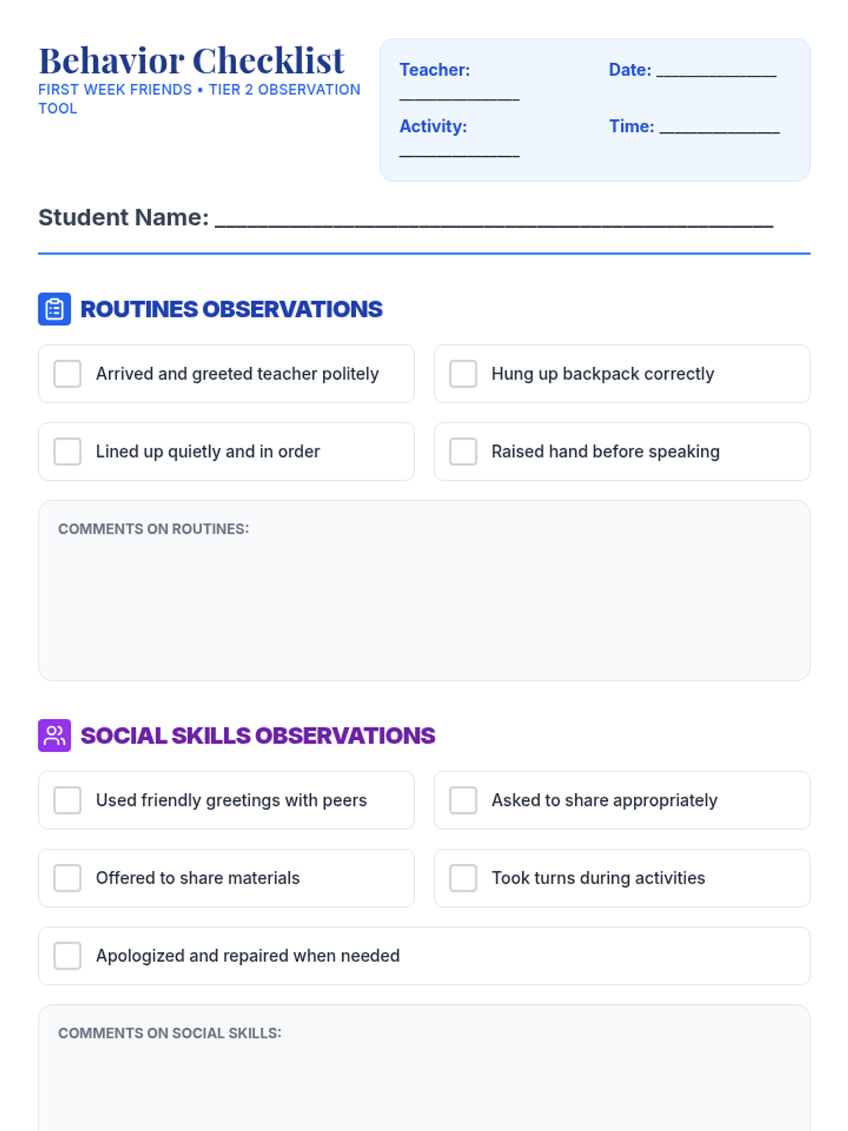Click the Teacher field blank line
848x1131 pixels.
point(459,95)
